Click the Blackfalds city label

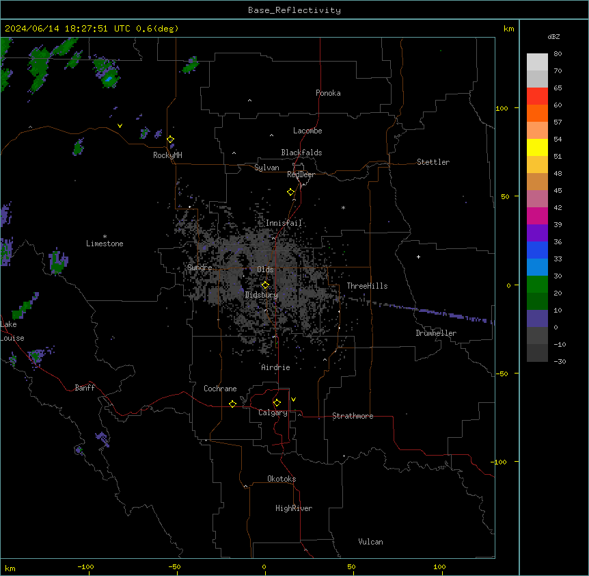[x=301, y=153]
